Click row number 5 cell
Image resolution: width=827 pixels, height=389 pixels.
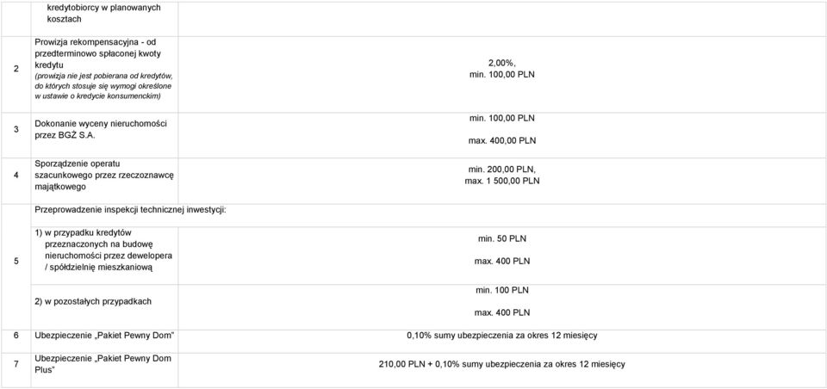16,262
